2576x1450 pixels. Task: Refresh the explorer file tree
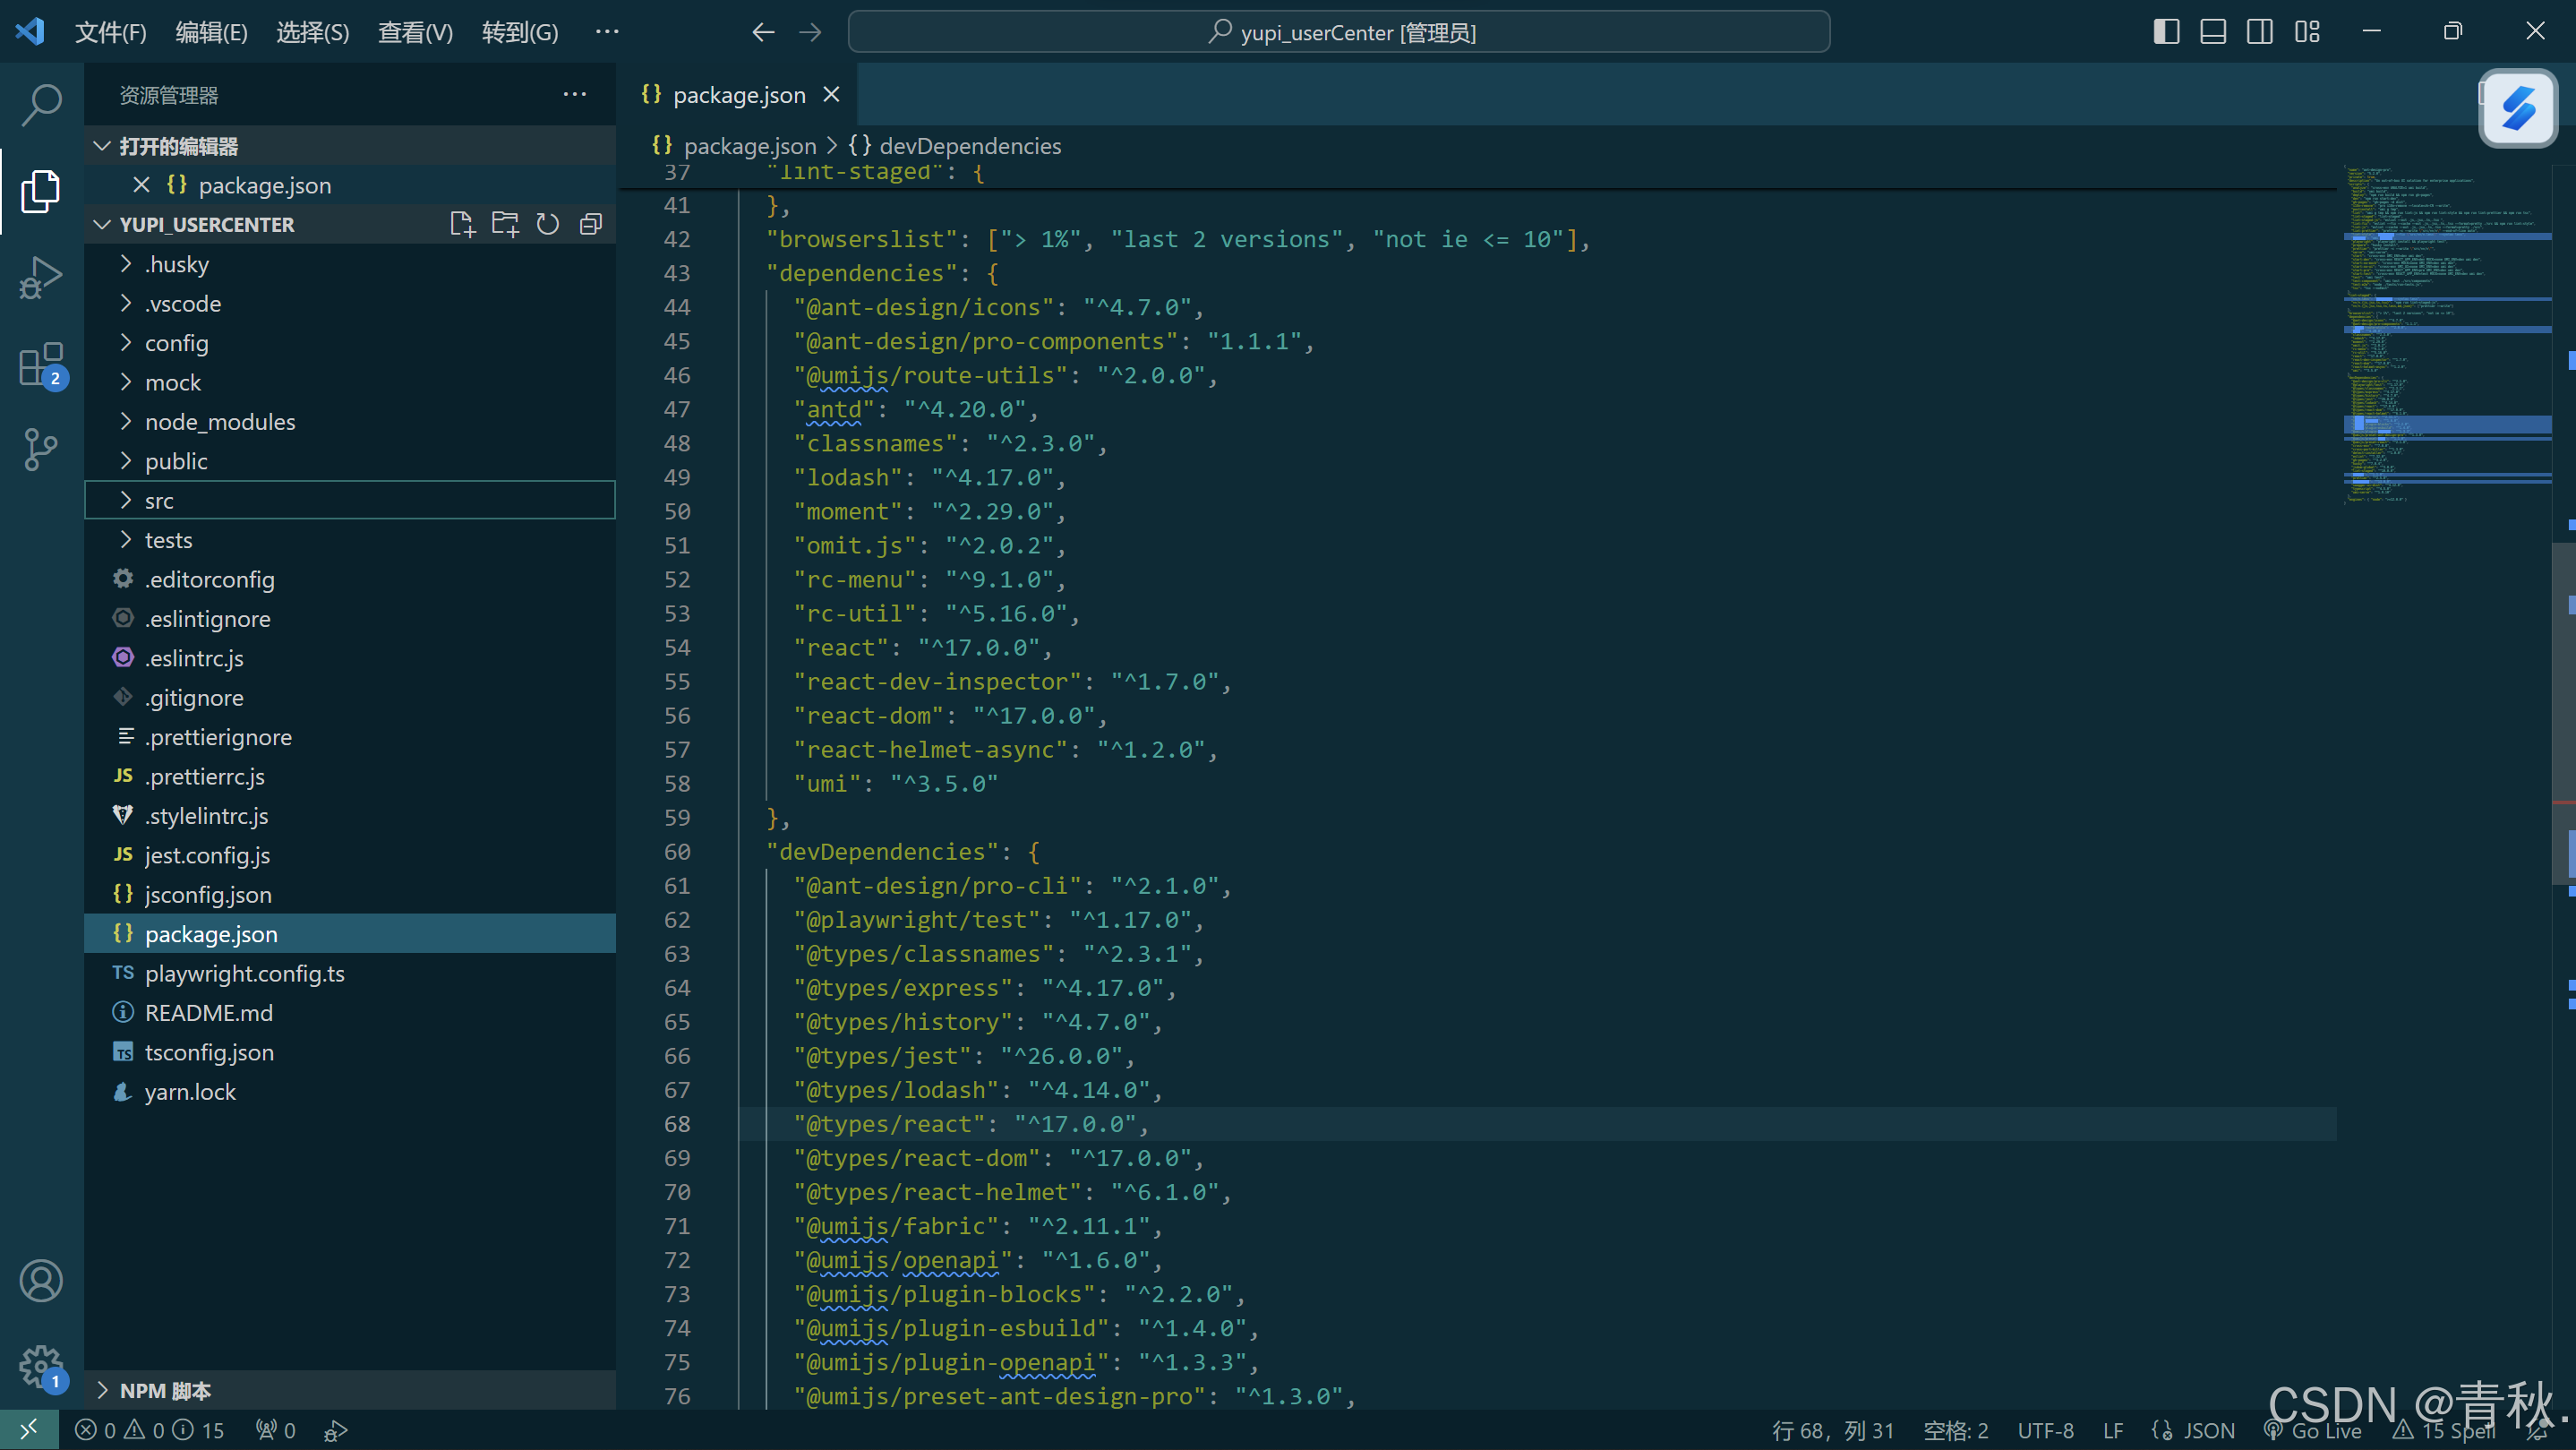(x=548, y=224)
